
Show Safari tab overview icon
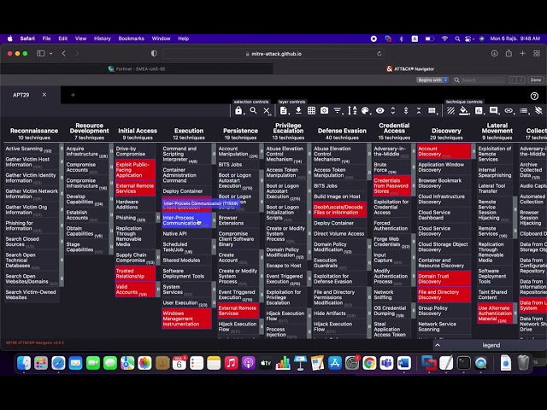pyautogui.click(x=537, y=53)
